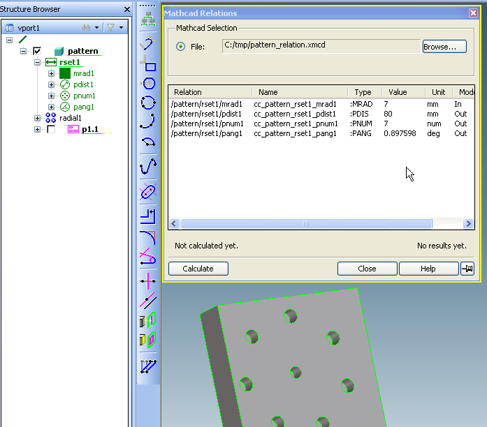Click the Name column header
Viewport: 487px width, 427px height.
click(x=300, y=92)
